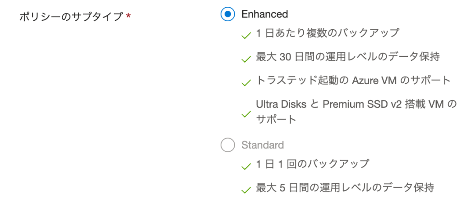The height and width of the screenshot is (205, 462).
Task: Select the Enhanced radio button
Action: click(x=228, y=14)
